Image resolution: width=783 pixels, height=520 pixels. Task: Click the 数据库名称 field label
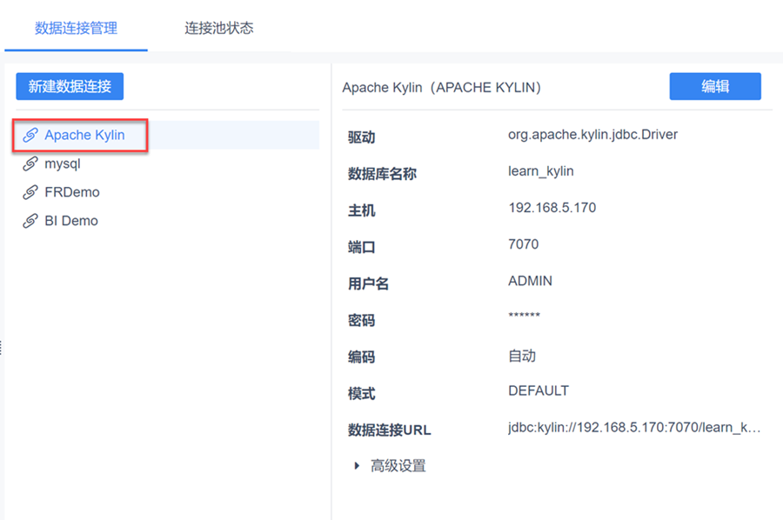pos(382,174)
